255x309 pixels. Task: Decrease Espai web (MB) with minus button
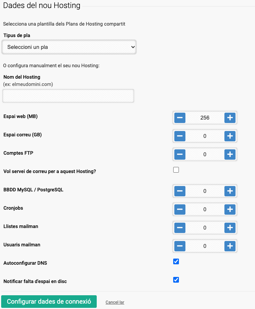(x=180, y=118)
